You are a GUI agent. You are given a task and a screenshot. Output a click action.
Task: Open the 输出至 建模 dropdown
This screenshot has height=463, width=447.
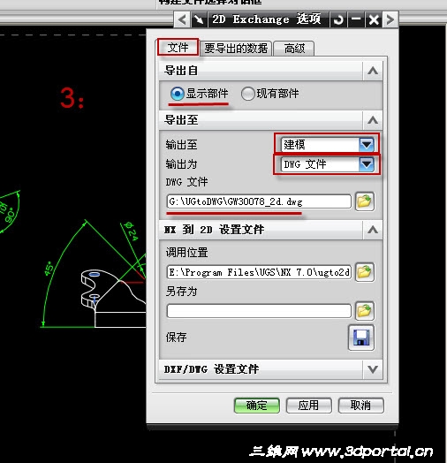pos(367,144)
